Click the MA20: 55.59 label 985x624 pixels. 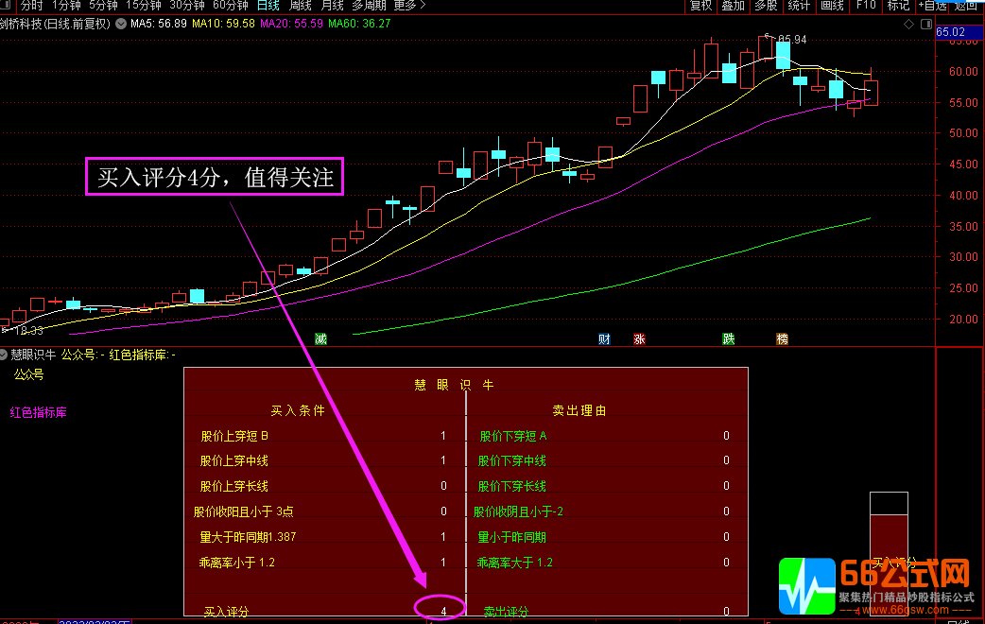[291, 24]
